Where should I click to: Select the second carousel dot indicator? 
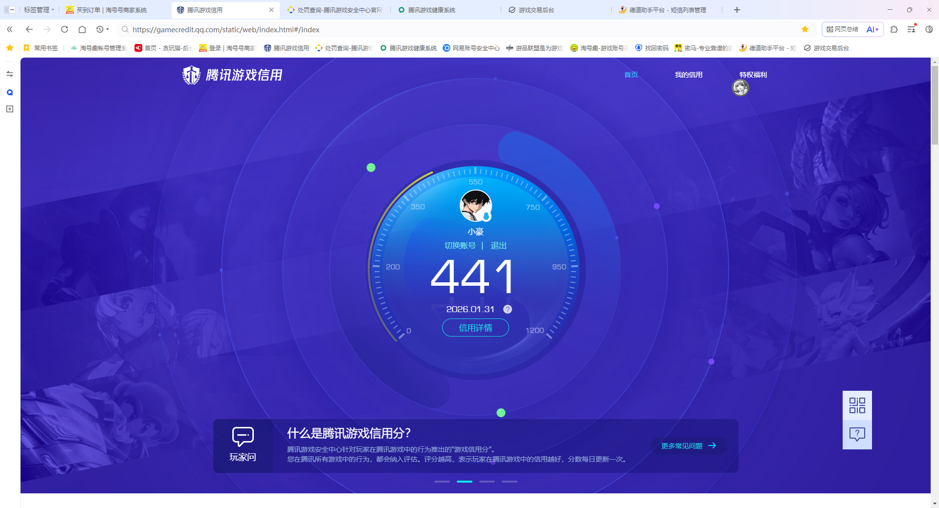coord(465,481)
